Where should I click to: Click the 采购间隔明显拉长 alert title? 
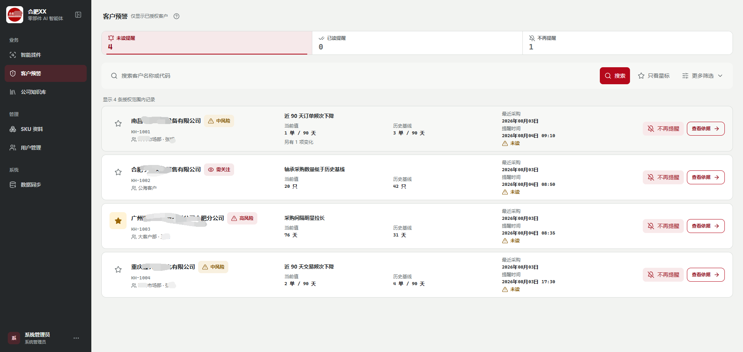pyautogui.click(x=305, y=218)
